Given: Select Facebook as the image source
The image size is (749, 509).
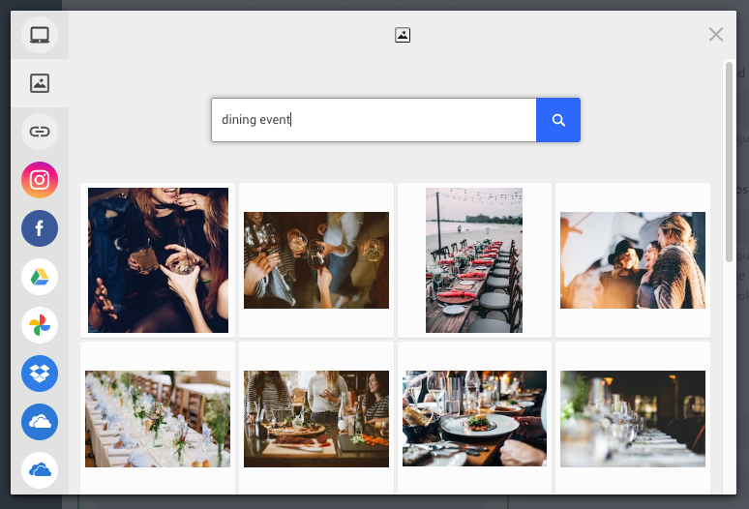Looking at the screenshot, I should coord(40,228).
